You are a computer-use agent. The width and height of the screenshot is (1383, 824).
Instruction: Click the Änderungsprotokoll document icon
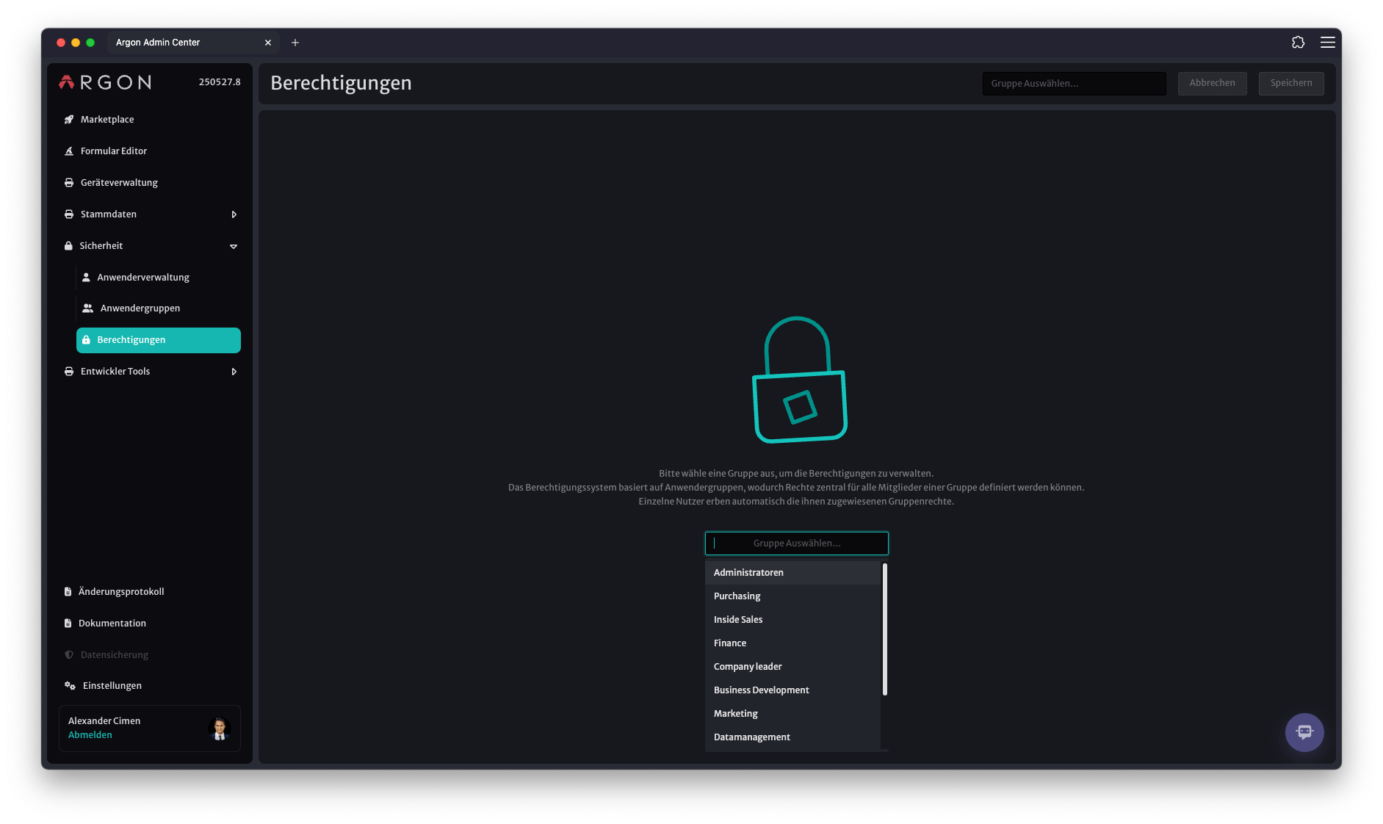point(68,592)
